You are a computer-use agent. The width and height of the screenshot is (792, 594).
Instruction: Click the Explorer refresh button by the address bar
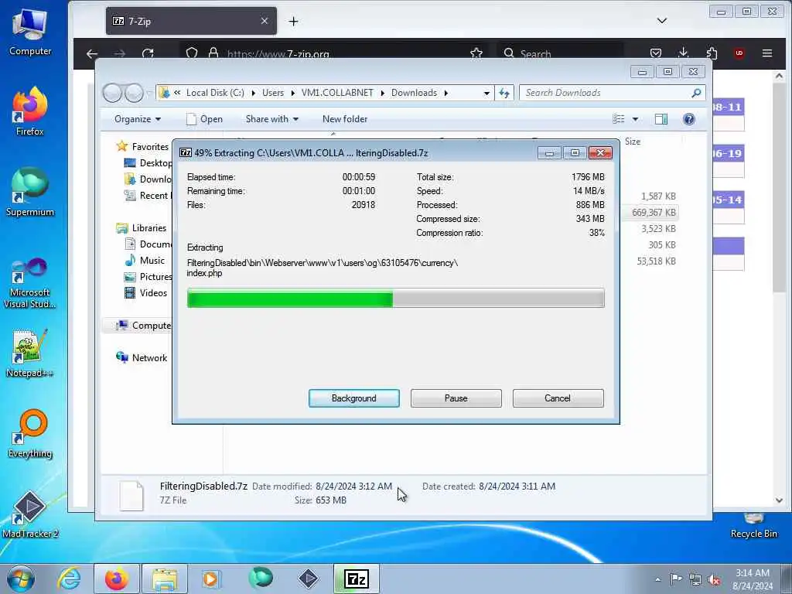click(x=504, y=93)
